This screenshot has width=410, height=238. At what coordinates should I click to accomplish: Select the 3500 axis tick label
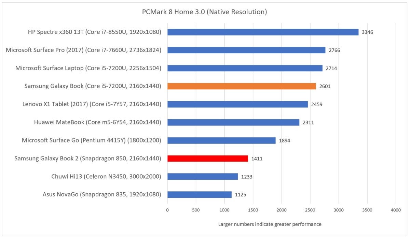pos(367,211)
